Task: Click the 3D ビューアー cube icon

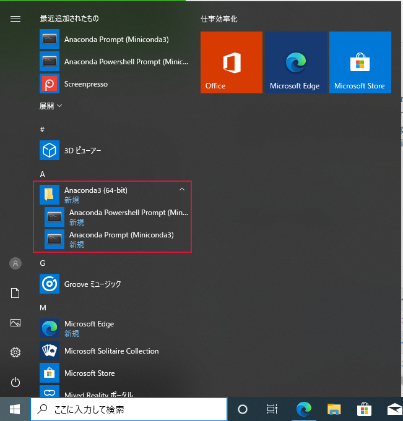Action: pos(50,150)
